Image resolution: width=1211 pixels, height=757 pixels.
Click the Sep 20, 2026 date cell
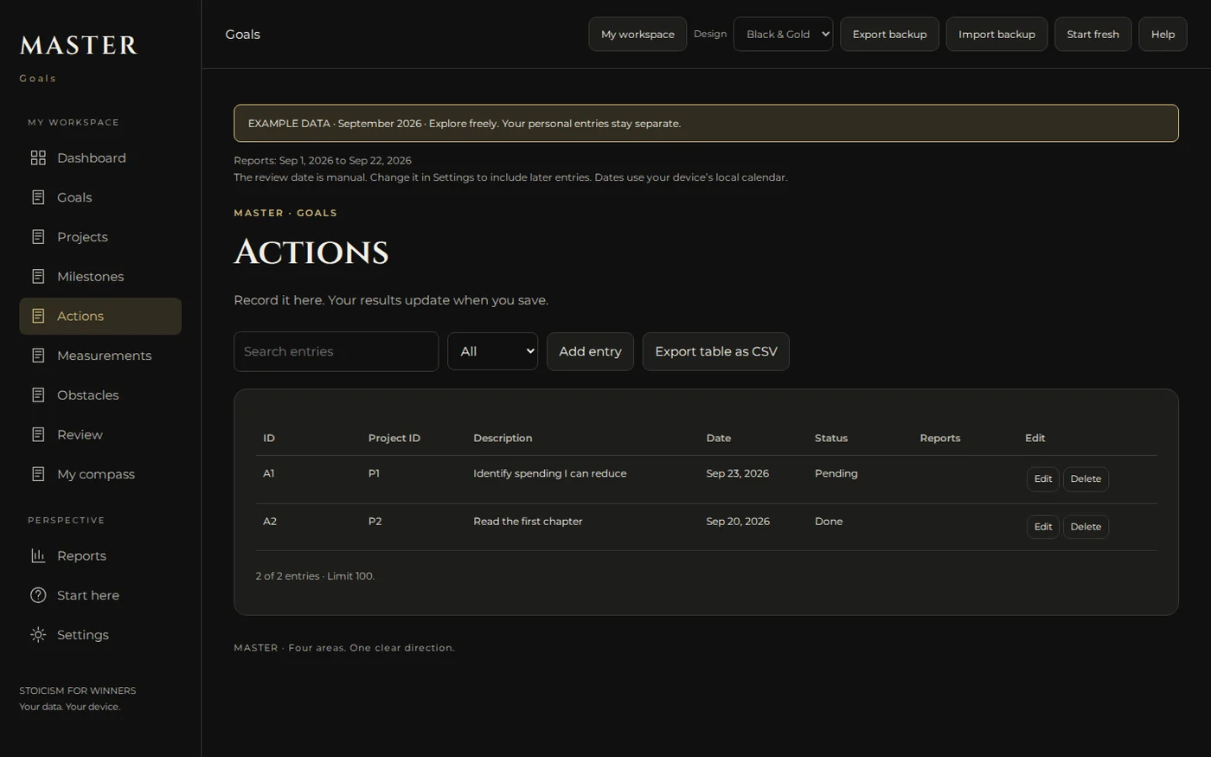coord(737,522)
